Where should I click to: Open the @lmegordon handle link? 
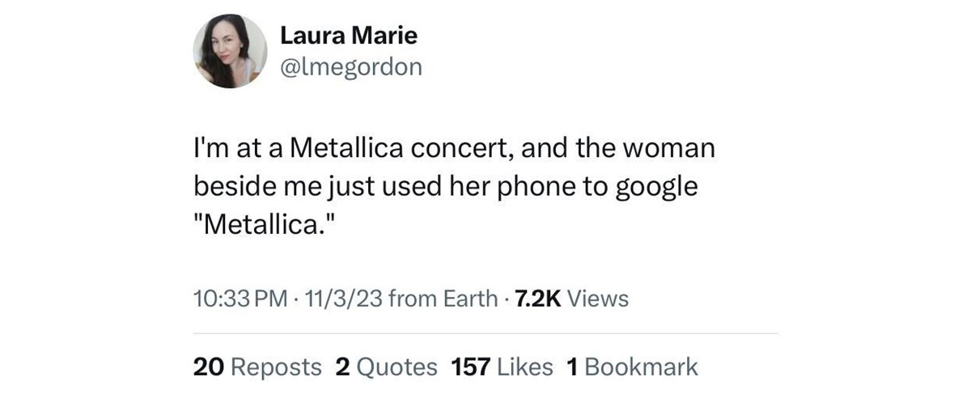[x=350, y=66]
